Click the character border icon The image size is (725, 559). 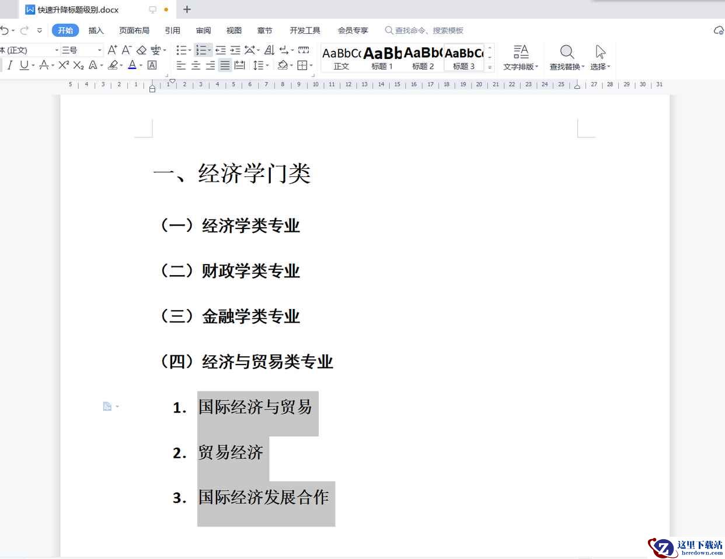[152, 65]
